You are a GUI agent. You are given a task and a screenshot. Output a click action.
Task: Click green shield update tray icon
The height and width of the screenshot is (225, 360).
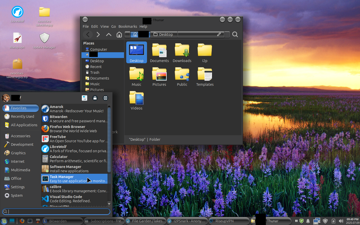301,221
